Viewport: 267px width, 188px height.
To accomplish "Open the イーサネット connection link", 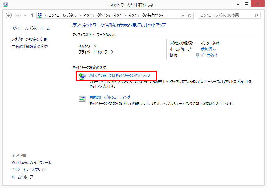I will [209, 55].
